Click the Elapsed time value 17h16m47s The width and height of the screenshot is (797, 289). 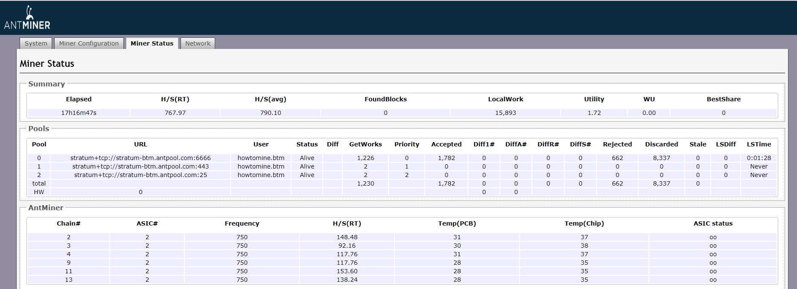click(79, 113)
